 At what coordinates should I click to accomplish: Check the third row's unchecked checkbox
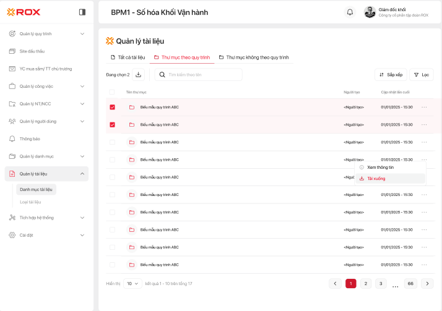point(112,142)
